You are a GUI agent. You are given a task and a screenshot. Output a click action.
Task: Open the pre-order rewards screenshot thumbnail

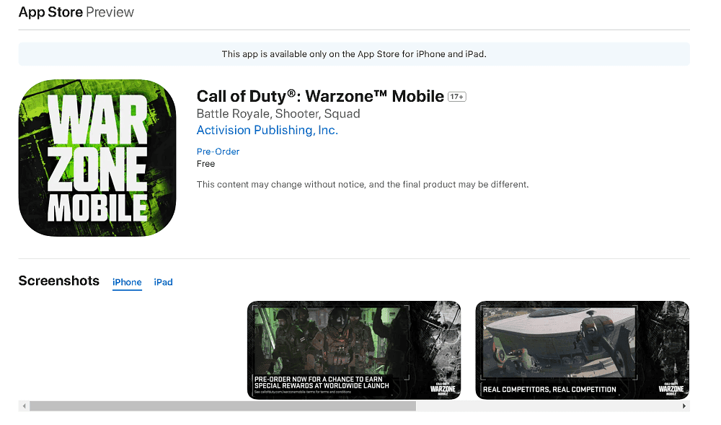point(354,350)
